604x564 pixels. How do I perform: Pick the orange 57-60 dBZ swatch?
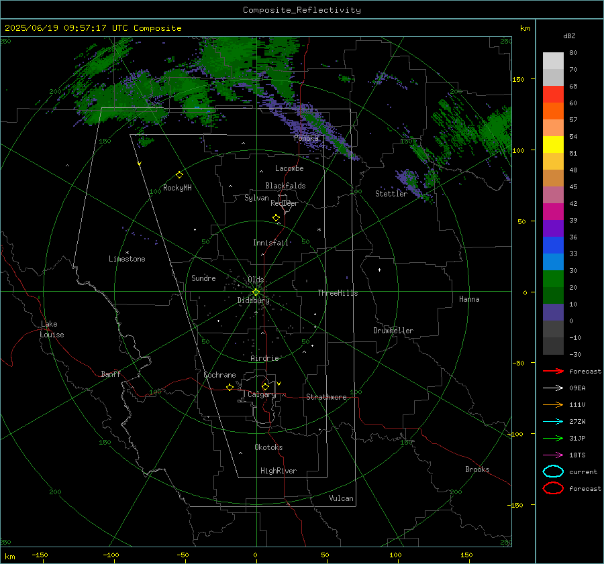click(553, 111)
